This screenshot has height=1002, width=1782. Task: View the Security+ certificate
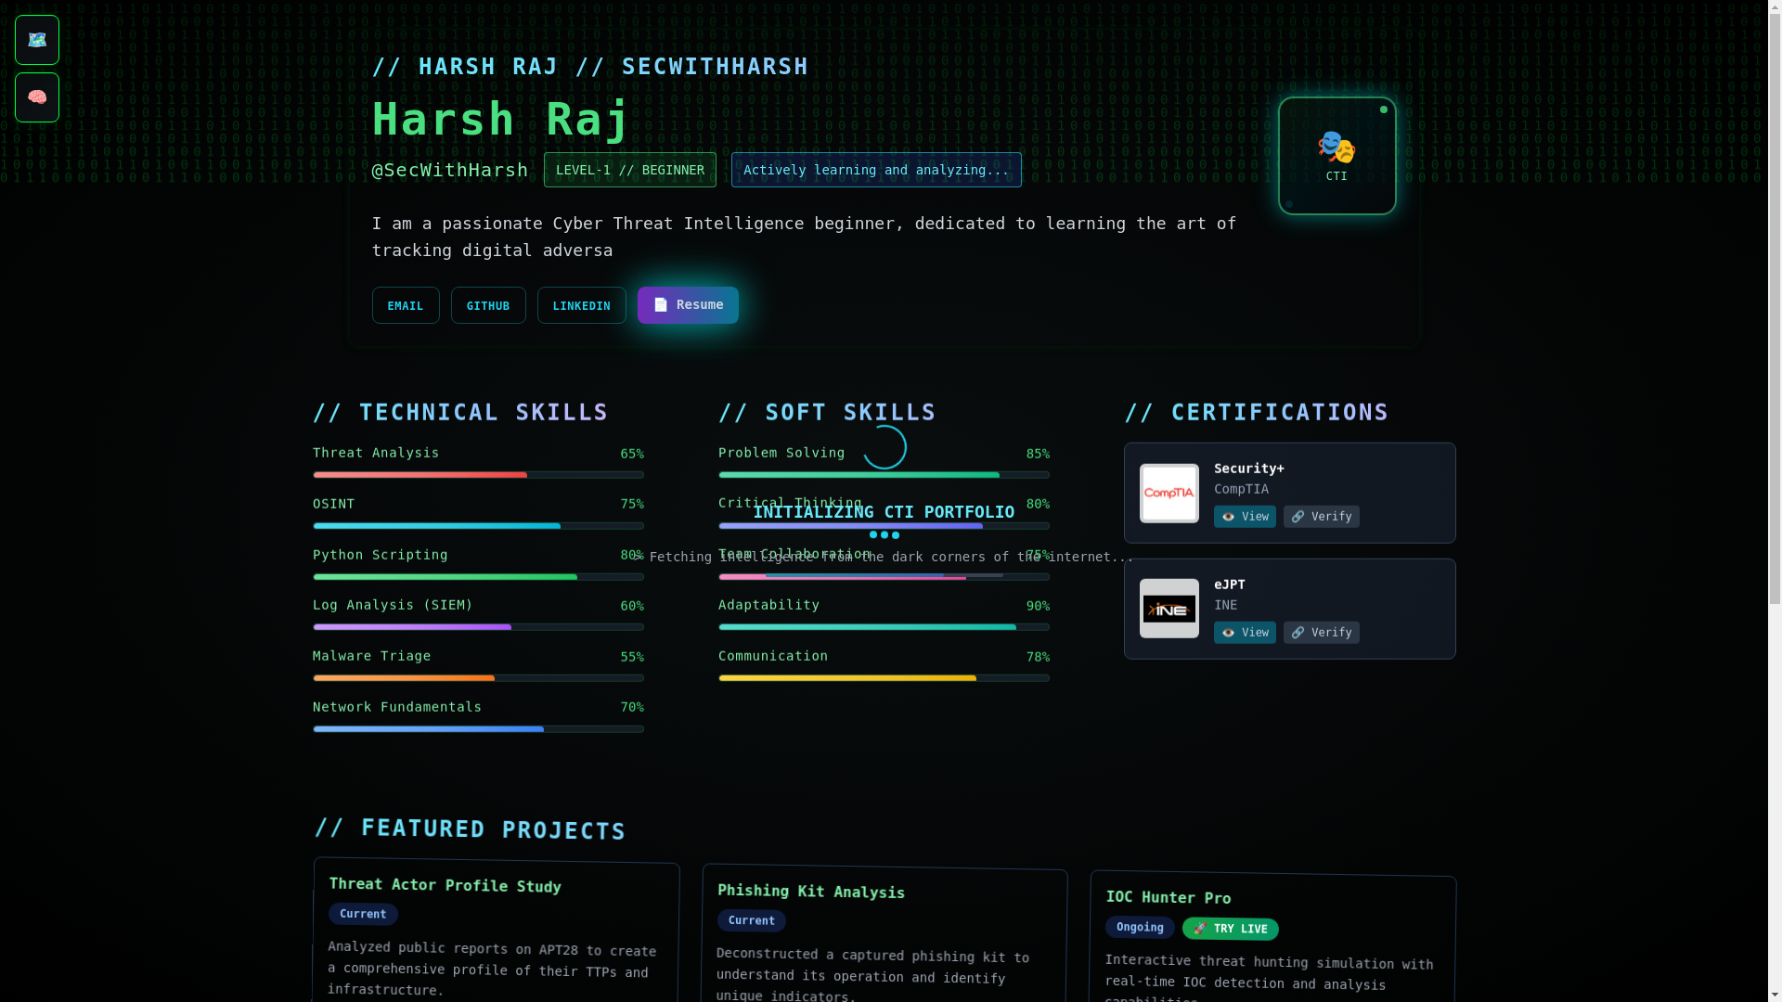tap(1245, 517)
